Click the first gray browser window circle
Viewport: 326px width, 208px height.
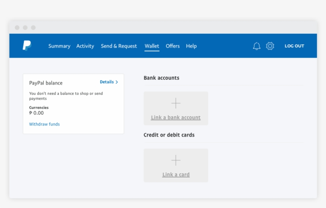(x=17, y=28)
